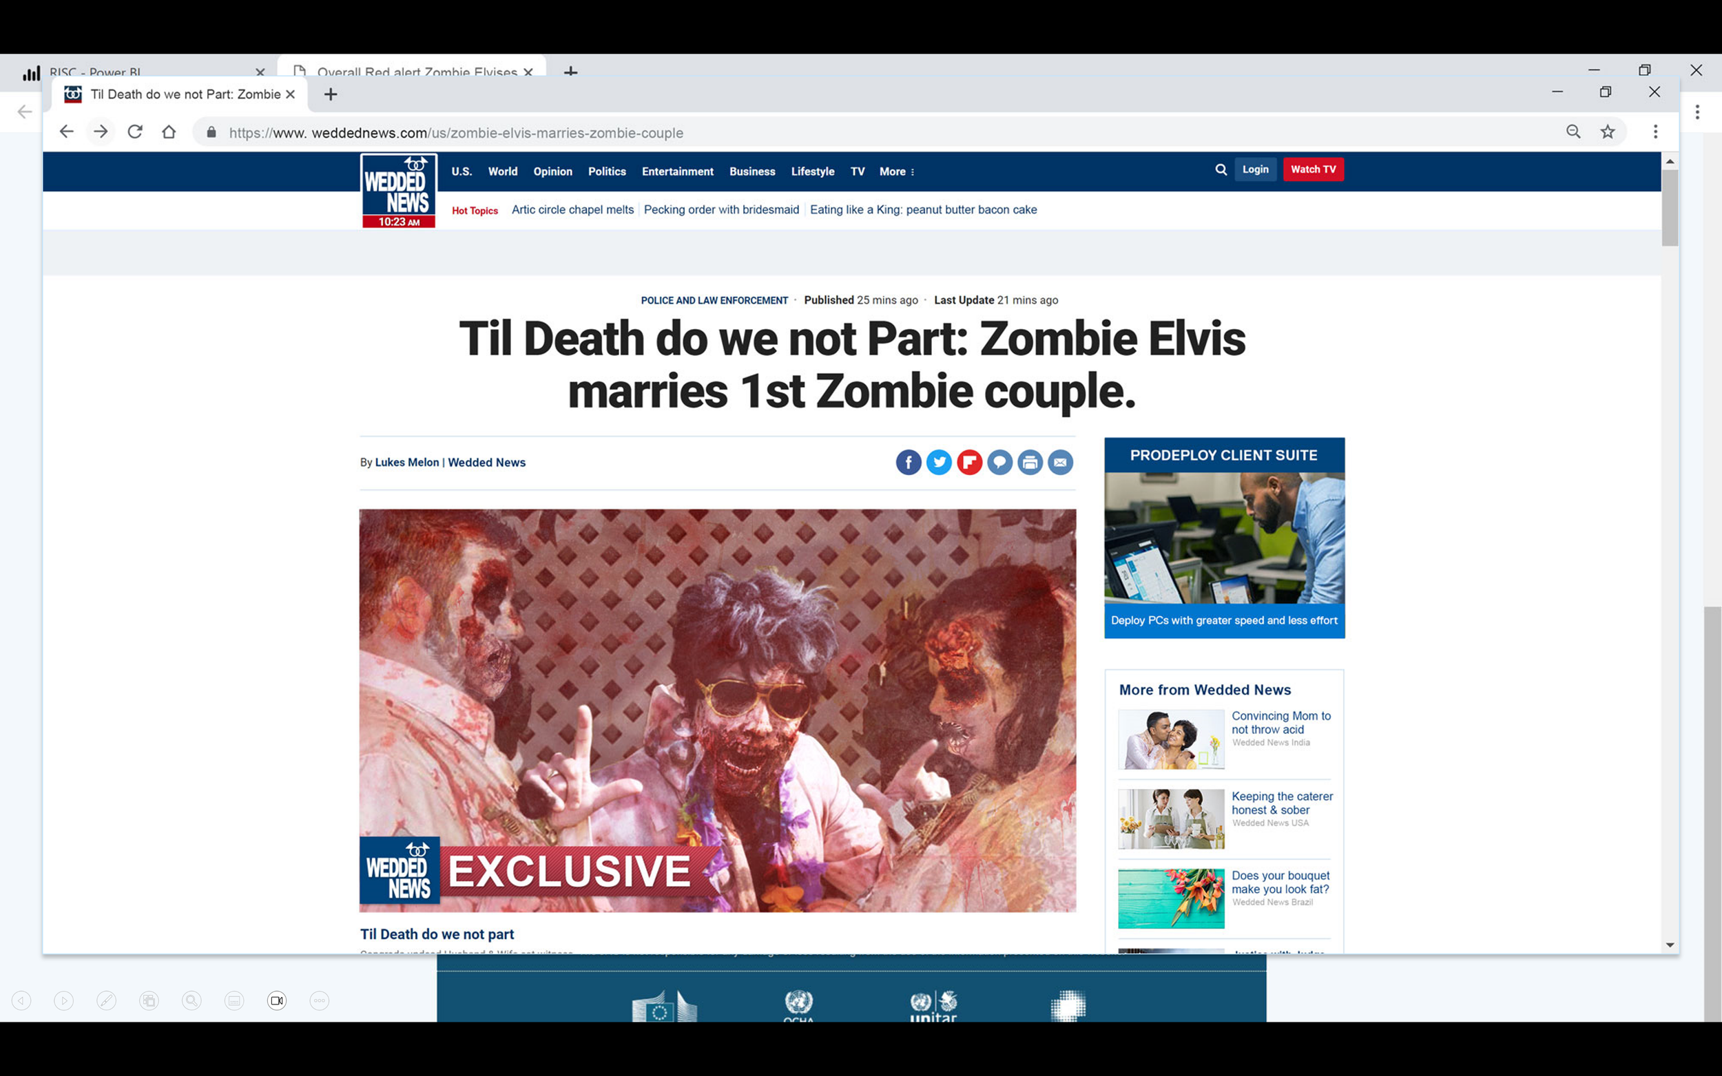1722x1076 pixels.
Task: Toggle the camera in slideshow controls
Action: (x=277, y=1000)
